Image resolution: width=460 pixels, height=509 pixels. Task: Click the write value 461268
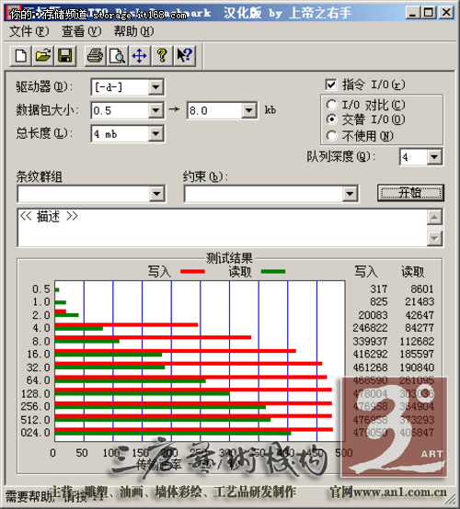370,368
